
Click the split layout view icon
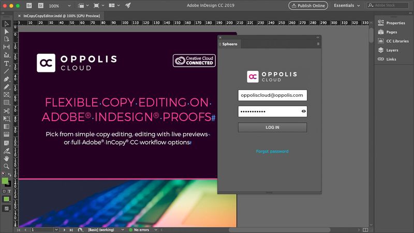[x=365, y=230]
